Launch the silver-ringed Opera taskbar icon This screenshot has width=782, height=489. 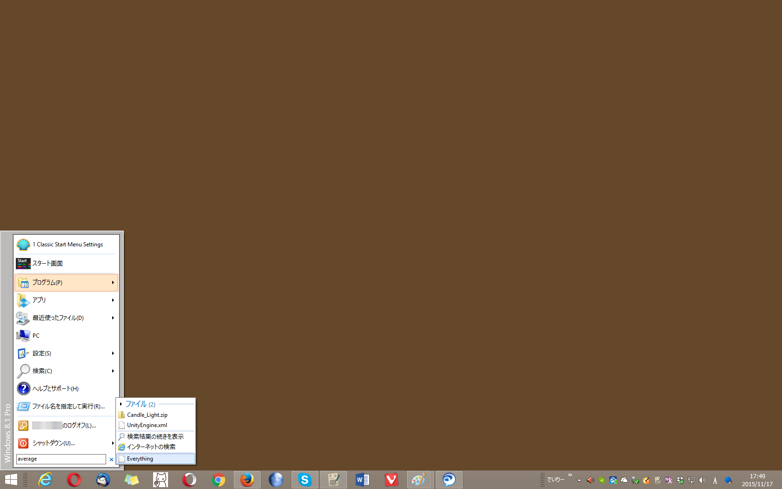coord(189,480)
